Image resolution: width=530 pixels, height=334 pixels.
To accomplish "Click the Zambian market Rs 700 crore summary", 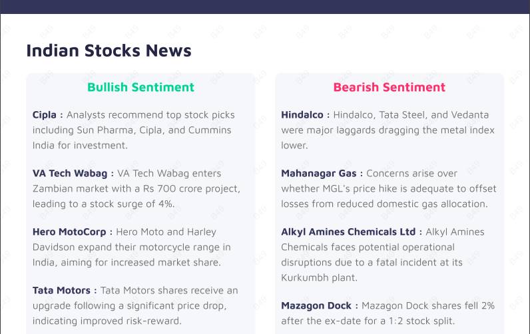I will [136, 189].
